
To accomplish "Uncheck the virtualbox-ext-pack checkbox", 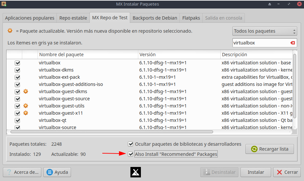I will (x=17, y=77).
